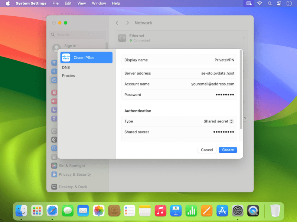Open Safari from the dock
The height and width of the screenshot is (222, 297).
click(x=52, y=211)
